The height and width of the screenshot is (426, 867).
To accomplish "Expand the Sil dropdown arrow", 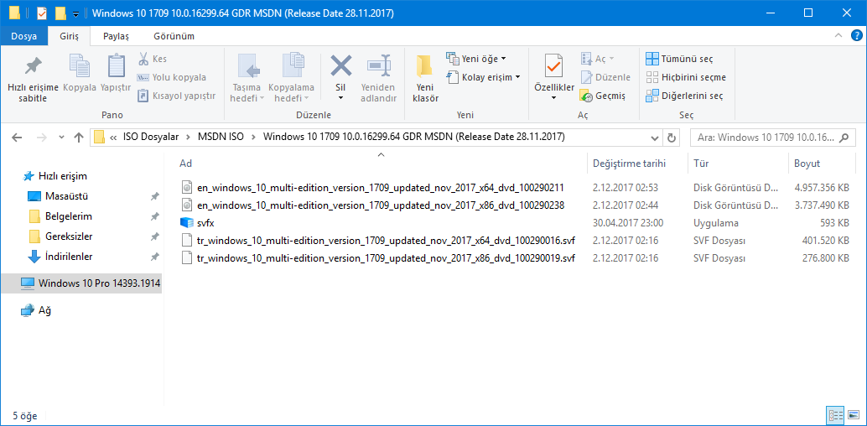I will point(340,98).
